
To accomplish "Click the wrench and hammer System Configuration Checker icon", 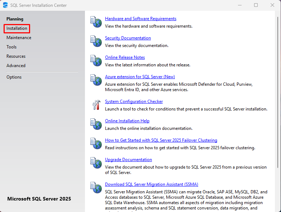I will tap(96, 105).
